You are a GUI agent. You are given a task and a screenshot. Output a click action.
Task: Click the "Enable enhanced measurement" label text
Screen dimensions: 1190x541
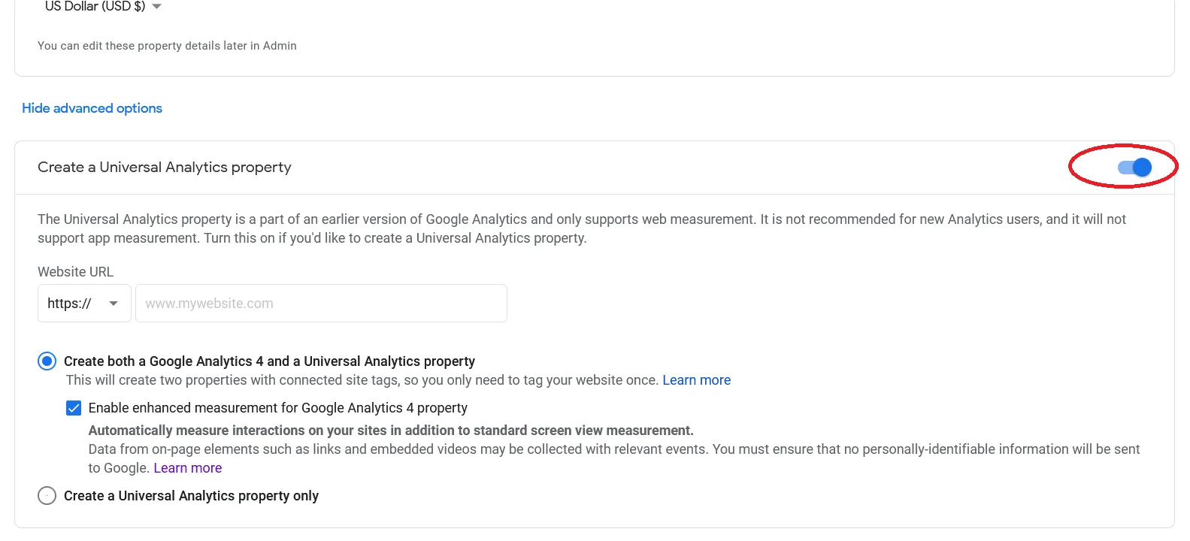277,408
